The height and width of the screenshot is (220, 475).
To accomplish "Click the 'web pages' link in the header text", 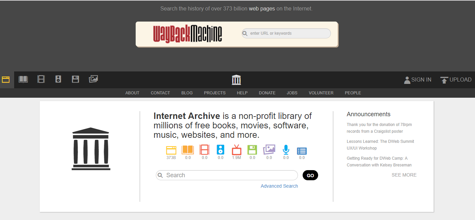I will [x=262, y=8].
